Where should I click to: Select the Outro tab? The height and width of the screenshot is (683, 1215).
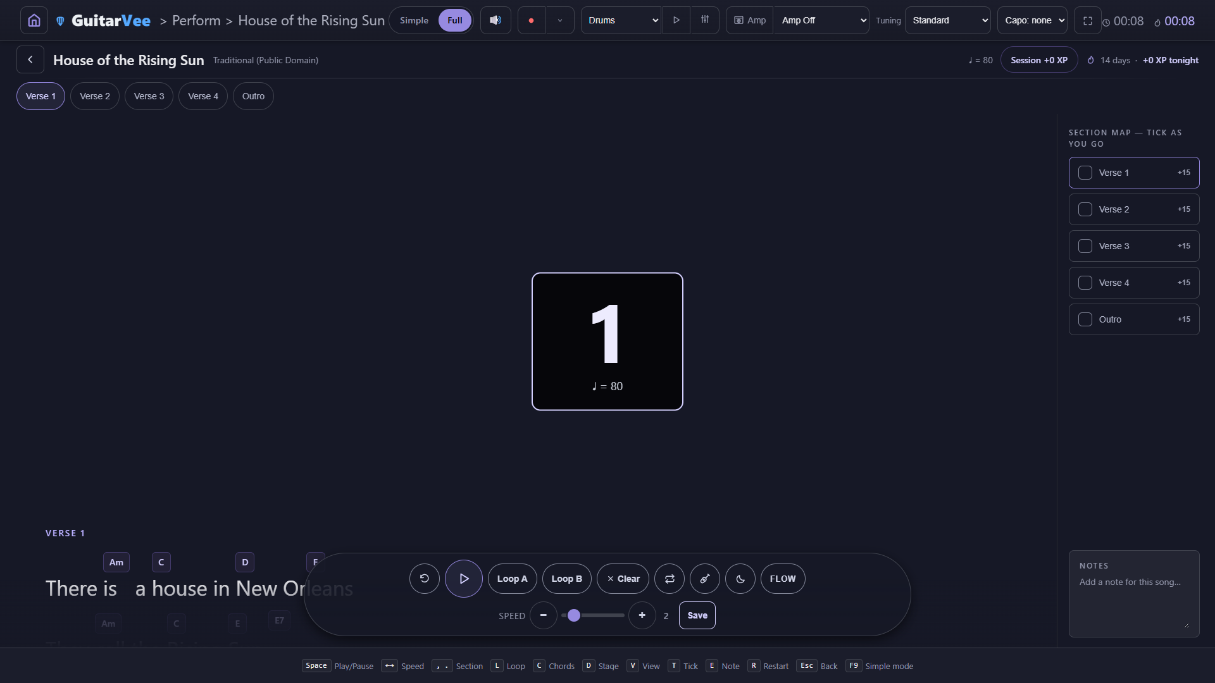(253, 96)
